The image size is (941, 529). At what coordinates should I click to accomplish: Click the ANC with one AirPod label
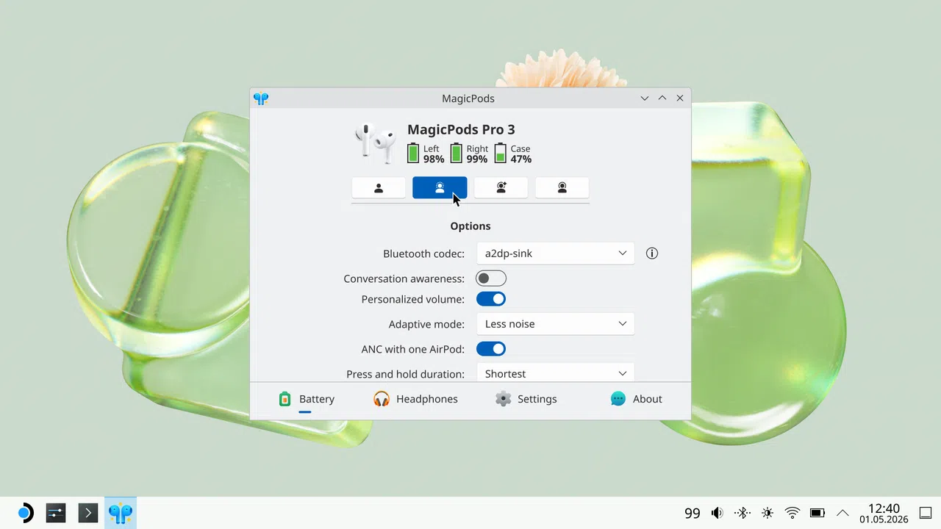point(413,349)
